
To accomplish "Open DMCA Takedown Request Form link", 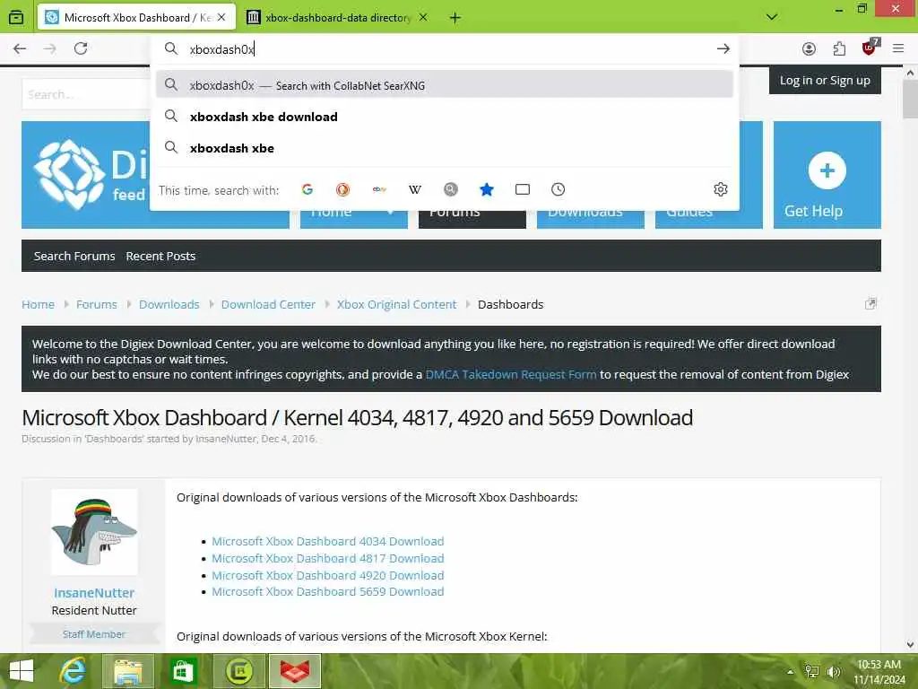I will click(510, 374).
